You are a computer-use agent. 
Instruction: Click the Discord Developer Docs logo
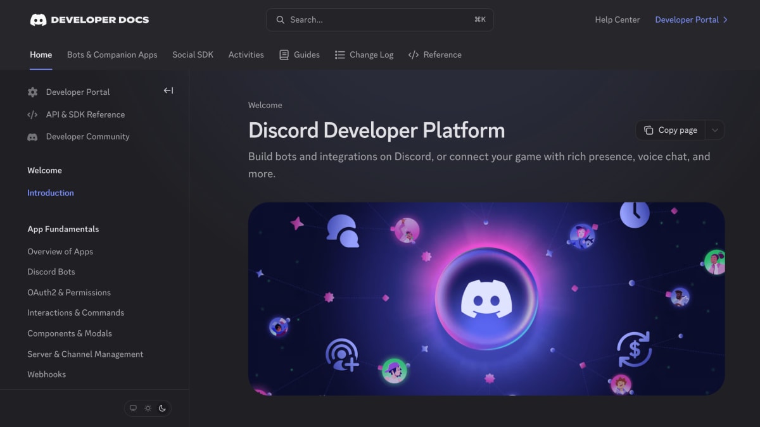click(89, 20)
